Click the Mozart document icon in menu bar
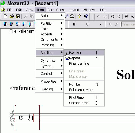The width and height of the screenshot is (135, 133). 3,10
